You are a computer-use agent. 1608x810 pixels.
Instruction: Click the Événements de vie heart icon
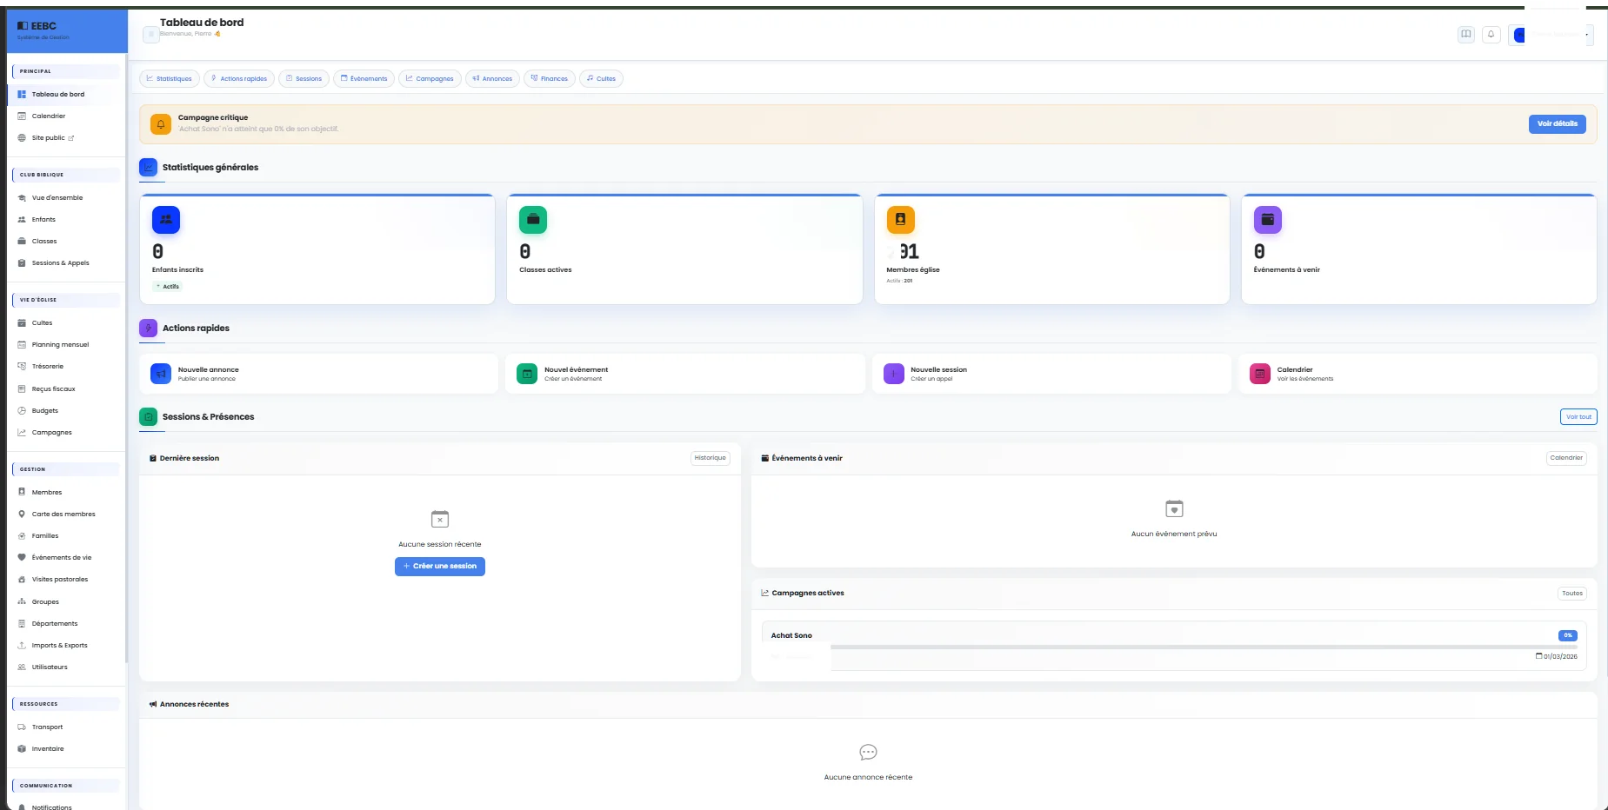click(22, 557)
